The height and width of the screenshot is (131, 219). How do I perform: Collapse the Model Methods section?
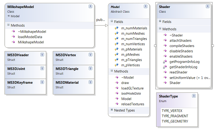[x=112, y=71]
